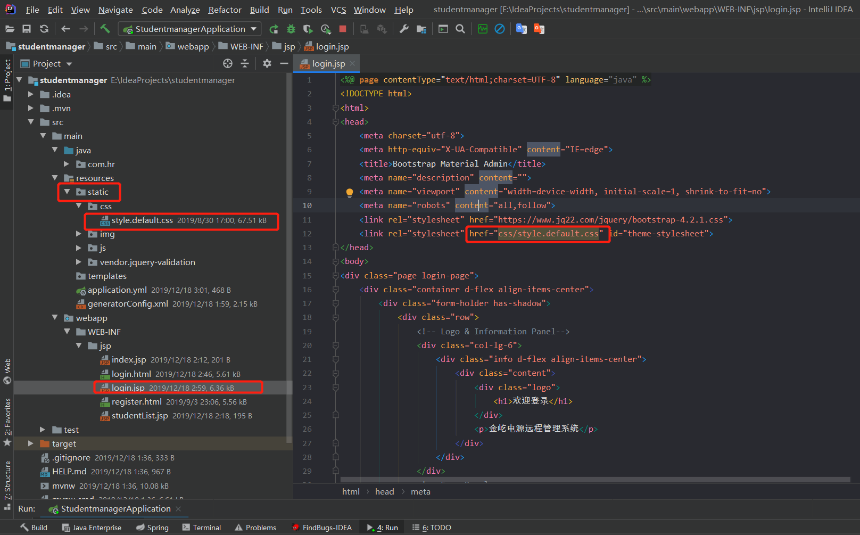This screenshot has height=535, width=860.
Task: Open settings via the wrench icon
Action: tap(404, 29)
